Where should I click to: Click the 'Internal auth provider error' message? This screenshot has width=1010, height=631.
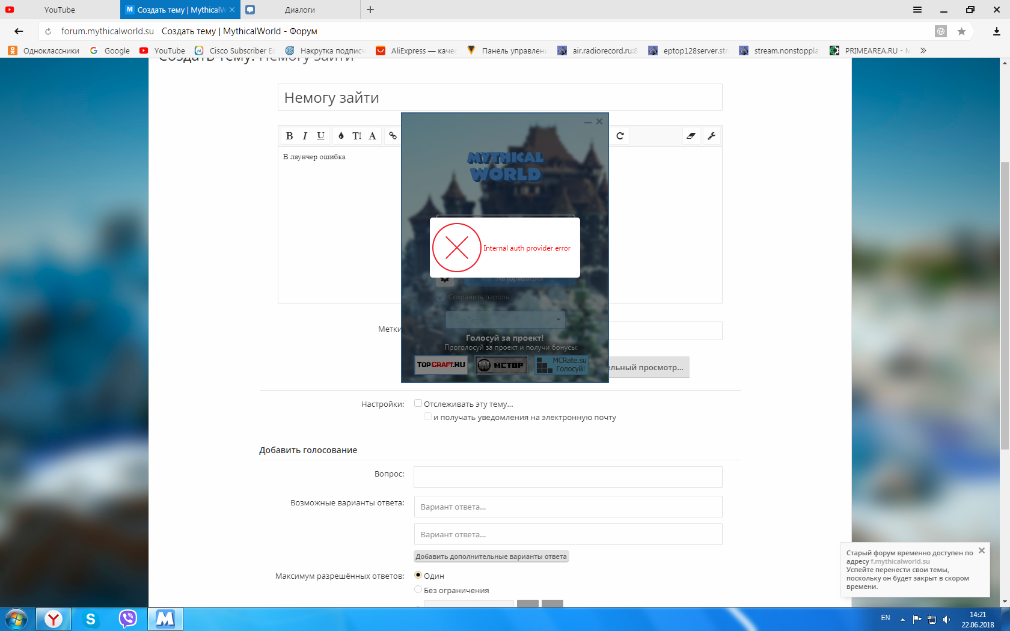click(527, 248)
